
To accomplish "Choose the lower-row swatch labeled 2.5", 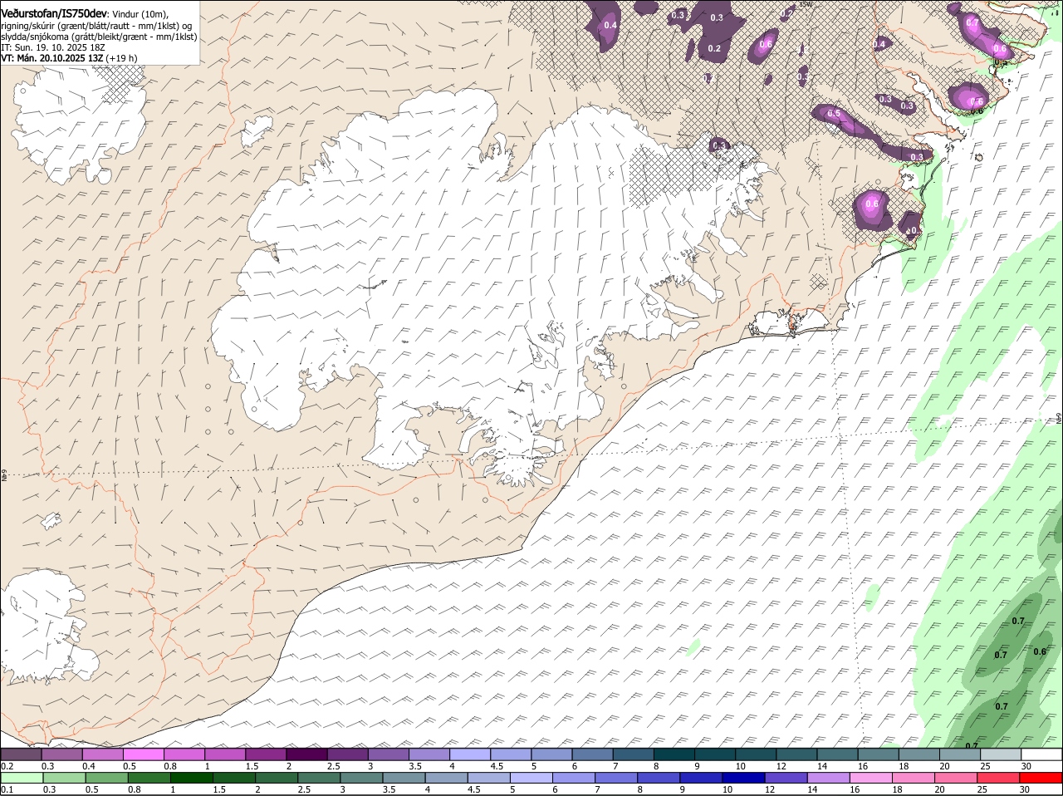I will point(320,778).
